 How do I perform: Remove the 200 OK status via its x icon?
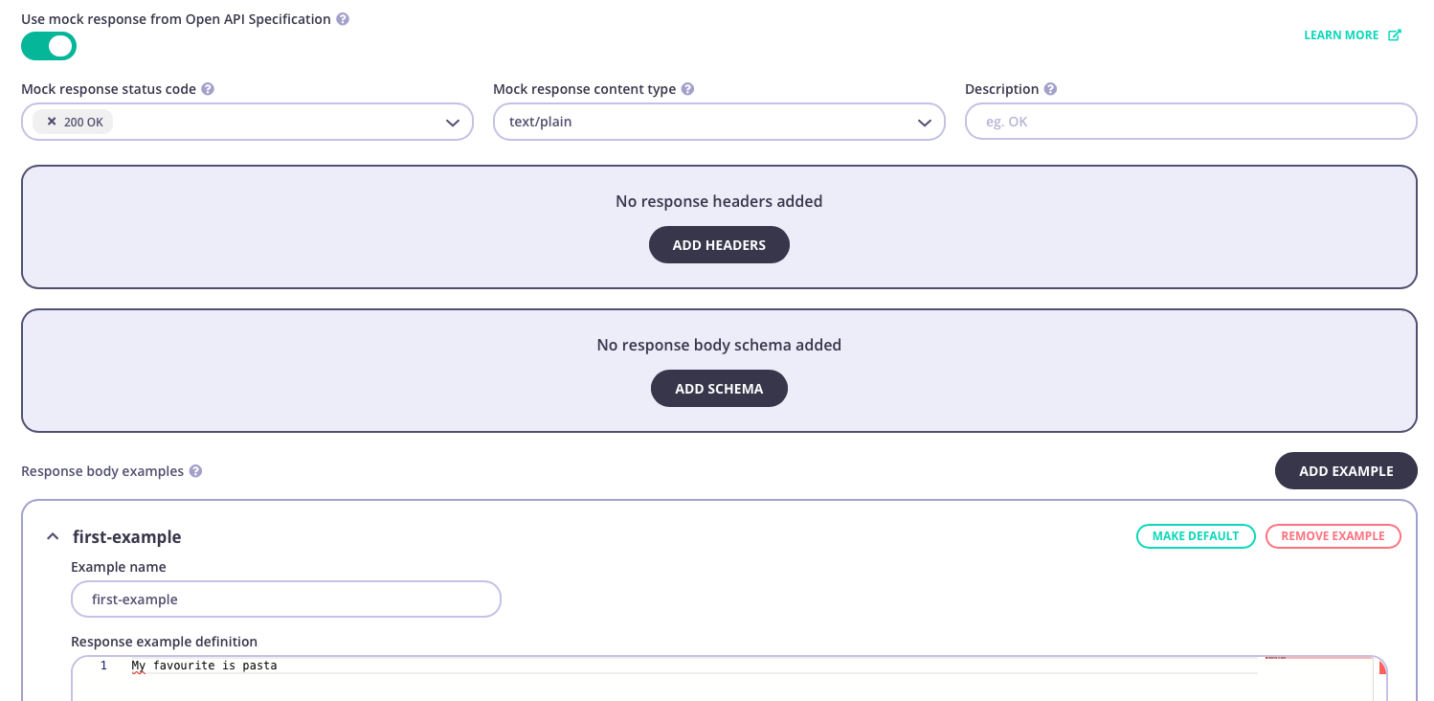pos(54,122)
